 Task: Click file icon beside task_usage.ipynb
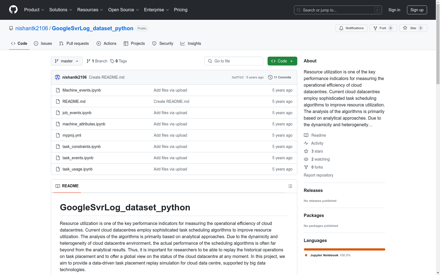(58, 169)
